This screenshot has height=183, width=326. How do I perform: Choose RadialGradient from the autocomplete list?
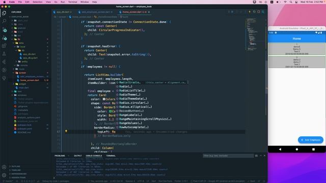152,82
